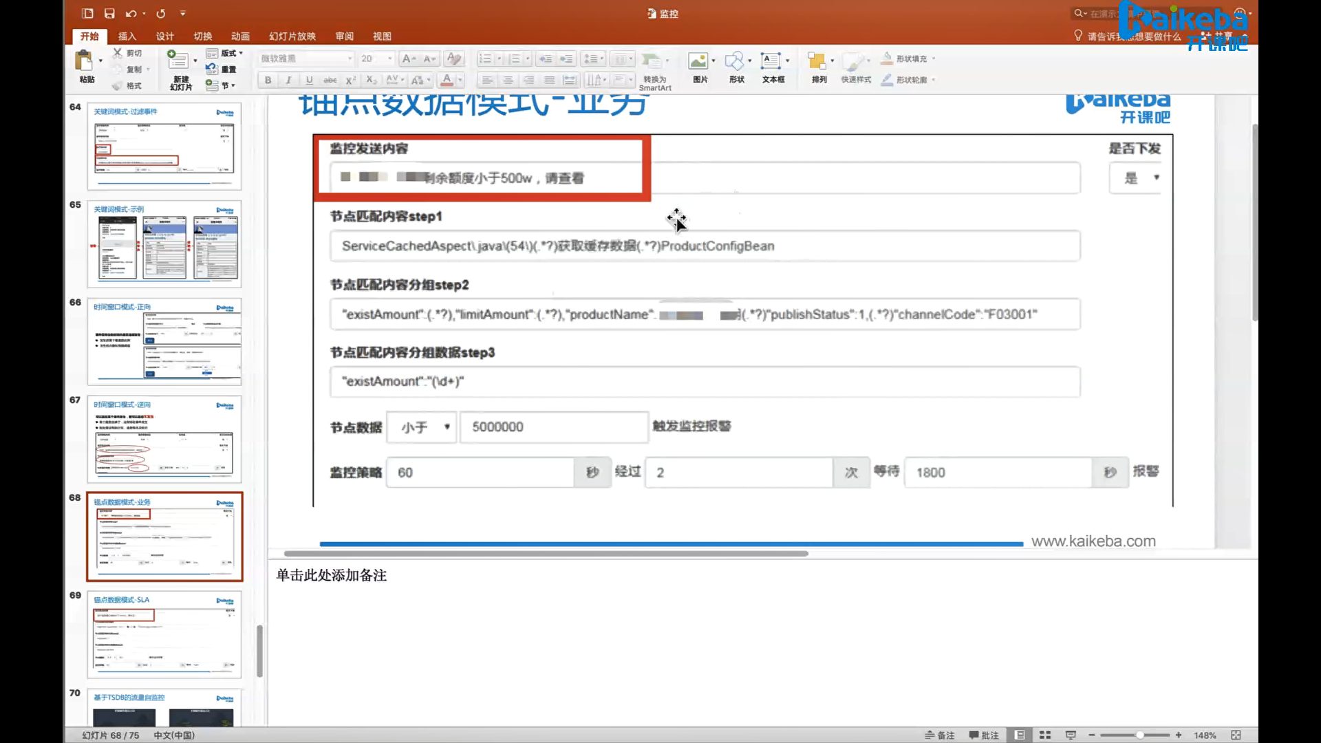Switch to the 动画 ribbon tab
Screen dimensions: 1321x743
click(x=240, y=36)
